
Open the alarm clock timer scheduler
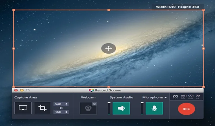click(175, 97)
